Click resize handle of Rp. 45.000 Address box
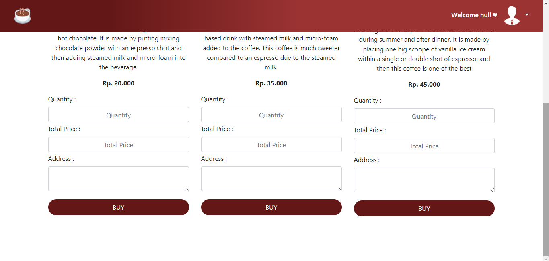This screenshot has width=549, height=261. [x=492, y=190]
